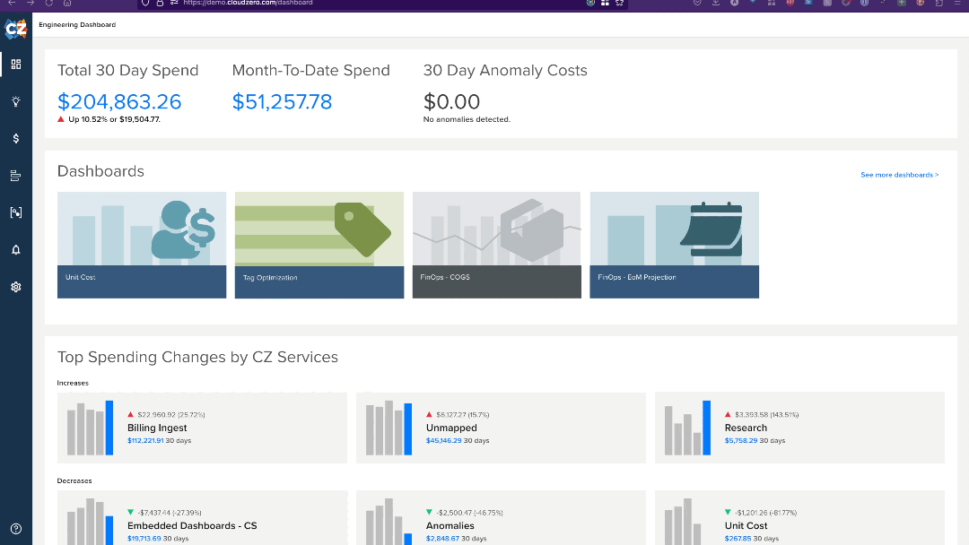969x545 pixels.
Task: Open the Billing Ingest service name
Action: coord(157,428)
